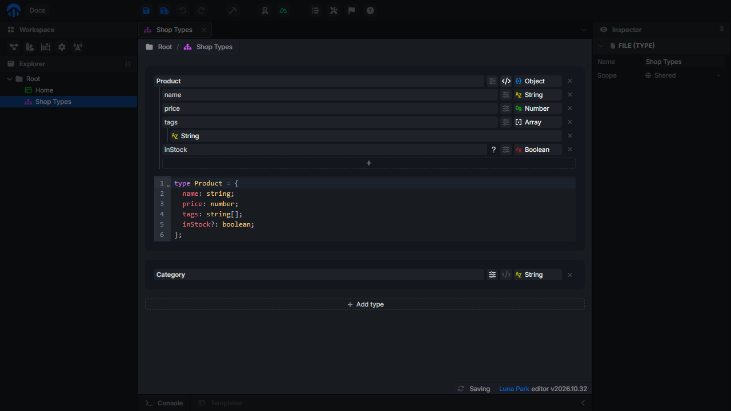Screen dimensions: 731x411
Task: Toggle the code view for the Product type
Action: (506, 81)
